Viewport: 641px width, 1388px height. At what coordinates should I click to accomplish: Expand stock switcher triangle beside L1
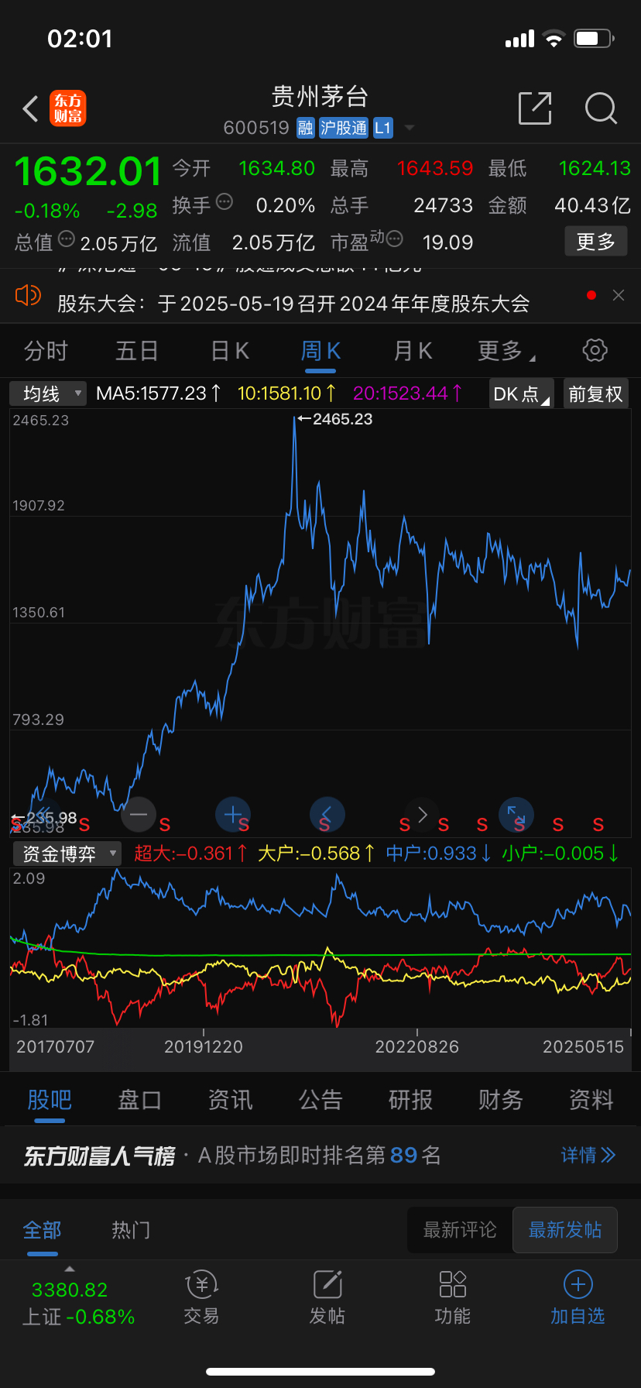coord(410,128)
